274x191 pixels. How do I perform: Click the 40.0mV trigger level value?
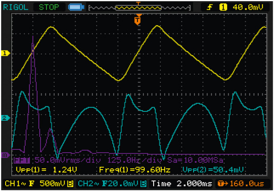coord(248,7)
